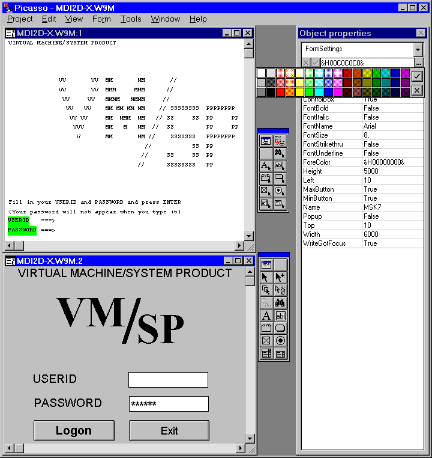Select the checkbox tool in lower toolbox

point(266,341)
